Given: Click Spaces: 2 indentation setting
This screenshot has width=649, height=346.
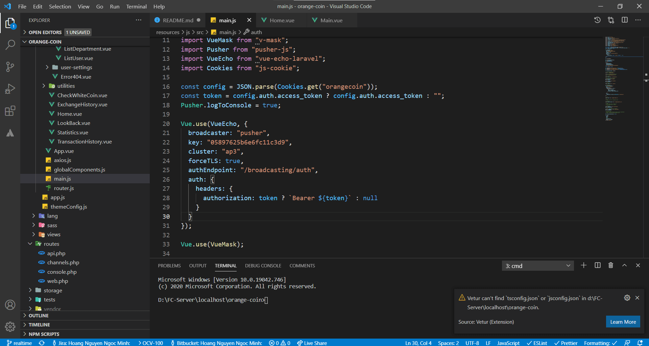Looking at the screenshot, I should tap(448, 343).
